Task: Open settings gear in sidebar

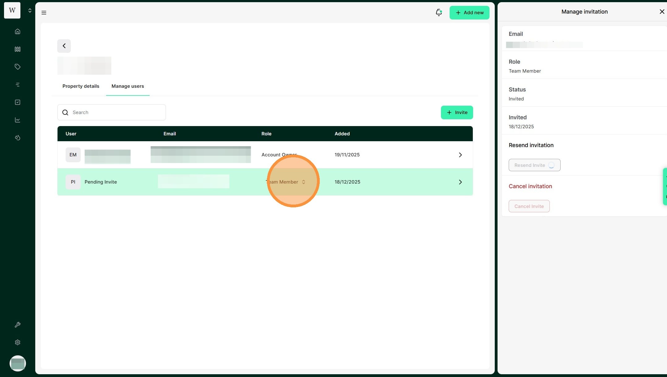Action: point(18,342)
